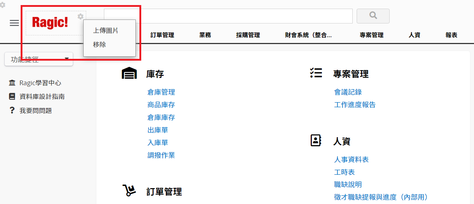Screen dimensions: 474x204
Task: Open the 專案管理 tab in top bar
Action: pyautogui.click(x=372, y=35)
